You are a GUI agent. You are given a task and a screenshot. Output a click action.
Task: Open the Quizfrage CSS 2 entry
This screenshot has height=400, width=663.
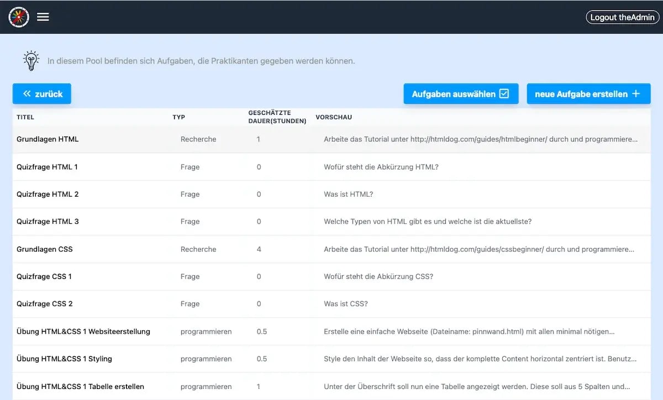click(x=45, y=304)
